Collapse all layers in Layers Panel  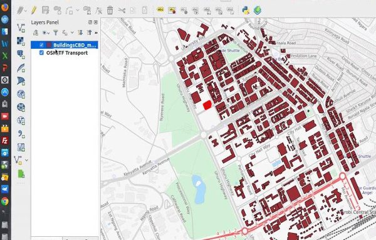(x=89, y=32)
